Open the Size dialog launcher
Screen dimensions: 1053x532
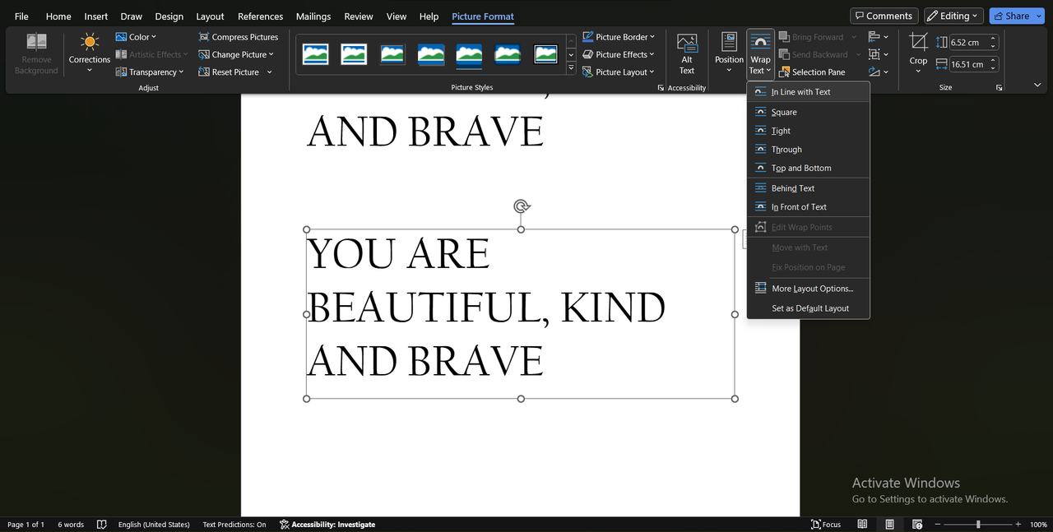coord(999,87)
